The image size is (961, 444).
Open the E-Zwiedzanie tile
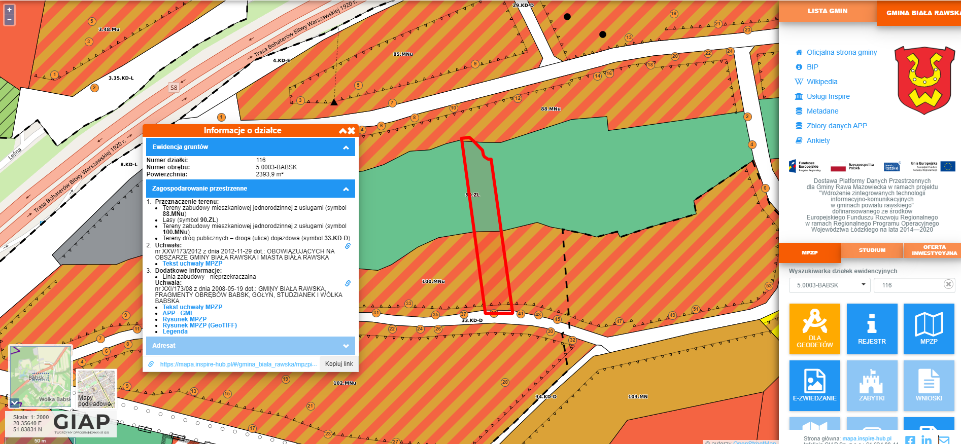[x=814, y=385]
